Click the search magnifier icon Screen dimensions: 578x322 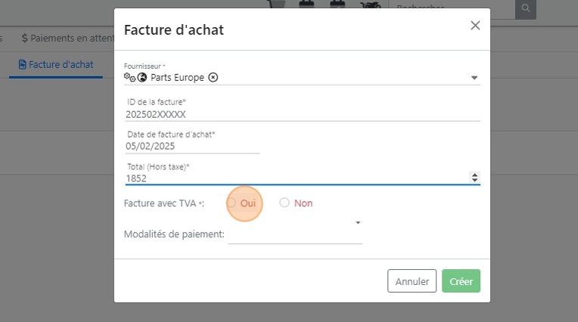(x=525, y=10)
